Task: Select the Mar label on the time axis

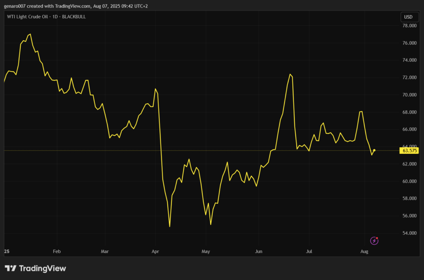Action: point(105,251)
